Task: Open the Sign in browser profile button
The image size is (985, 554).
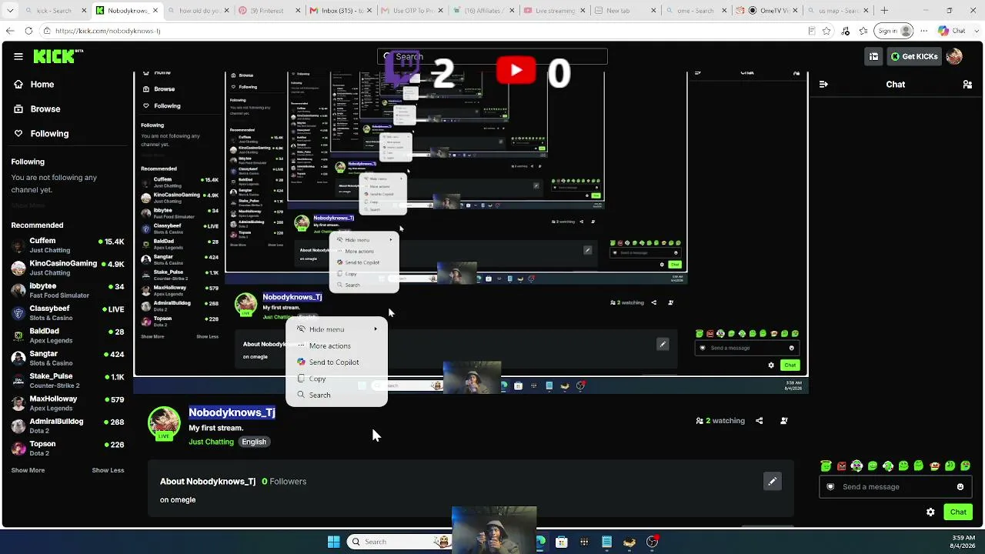Action: coord(895,31)
